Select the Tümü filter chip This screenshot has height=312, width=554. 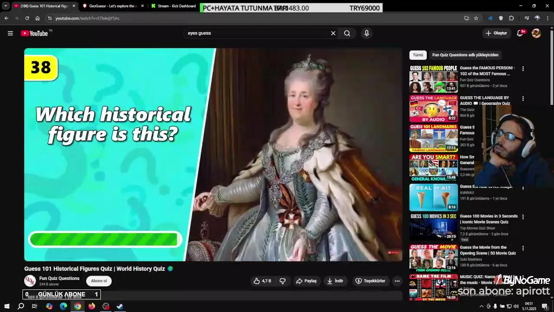point(418,55)
